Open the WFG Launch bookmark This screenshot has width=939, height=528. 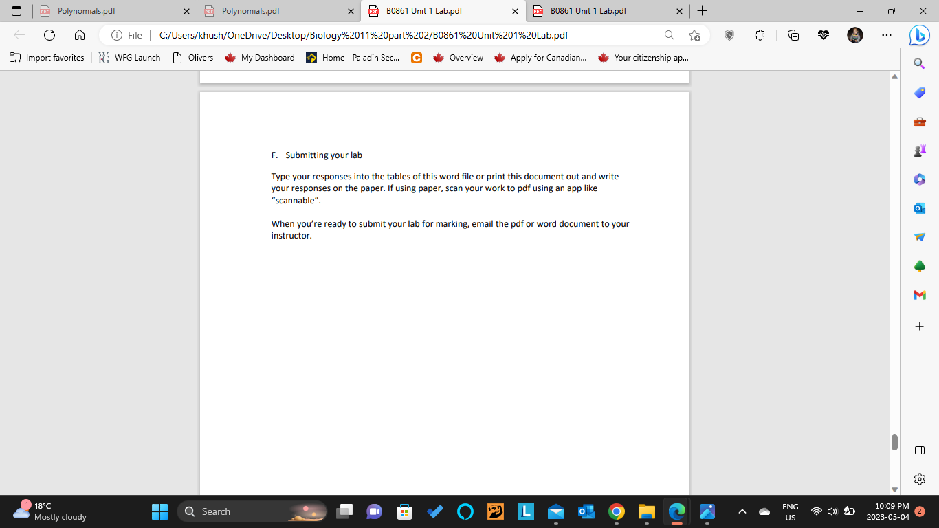coord(129,58)
